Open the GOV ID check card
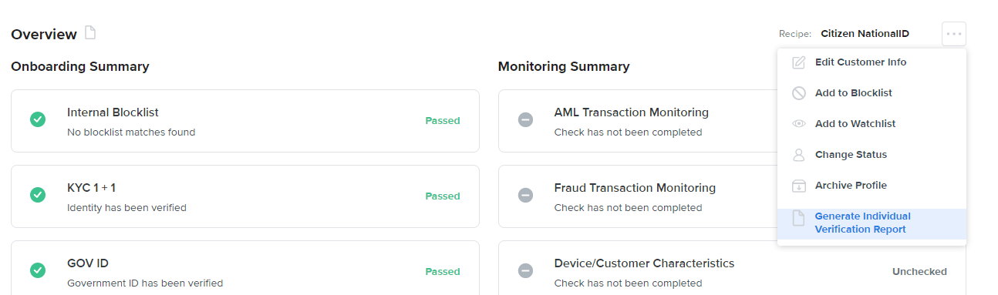The width and height of the screenshot is (998, 295). click(x=245, y=268)
